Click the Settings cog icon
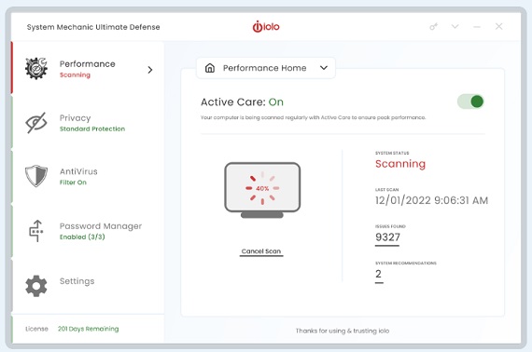The width and height of the screenshot is (532, 352). (36, 286)
